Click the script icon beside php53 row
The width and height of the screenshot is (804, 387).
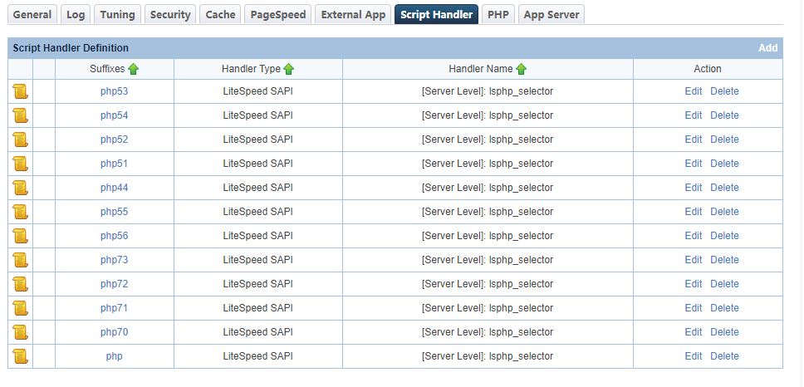point(21,91)
